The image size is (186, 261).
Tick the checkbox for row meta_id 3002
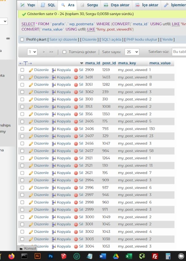click(22, 232)
